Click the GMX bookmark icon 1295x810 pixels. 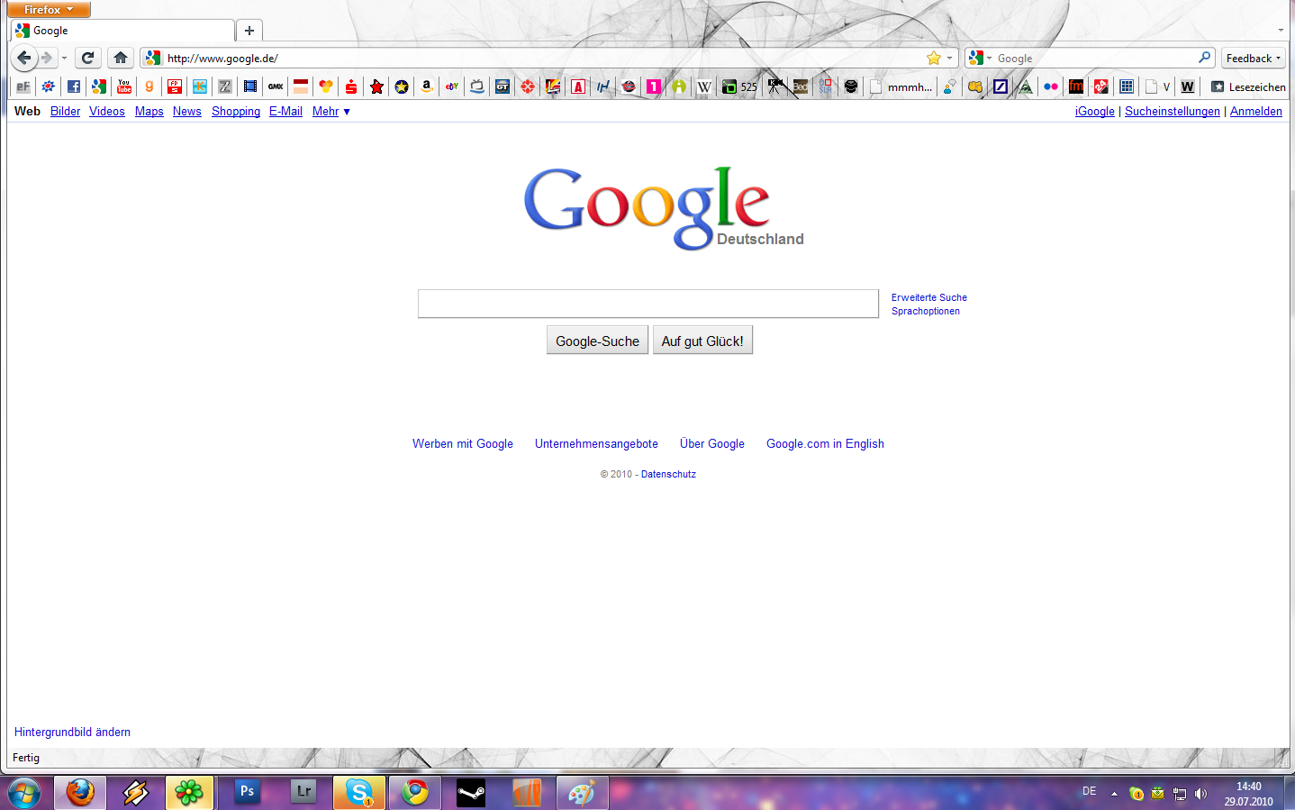(x=276, y=86)
